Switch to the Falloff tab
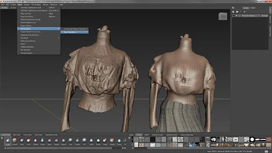Image resolution: width=272 pixels, height=153 pixels. pos(147,135)
